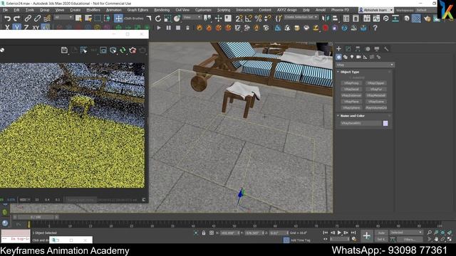Play the animation in time controls
The height and width of the screenshot is (256, 456).
pyautogui.click(x=339, y=233)
